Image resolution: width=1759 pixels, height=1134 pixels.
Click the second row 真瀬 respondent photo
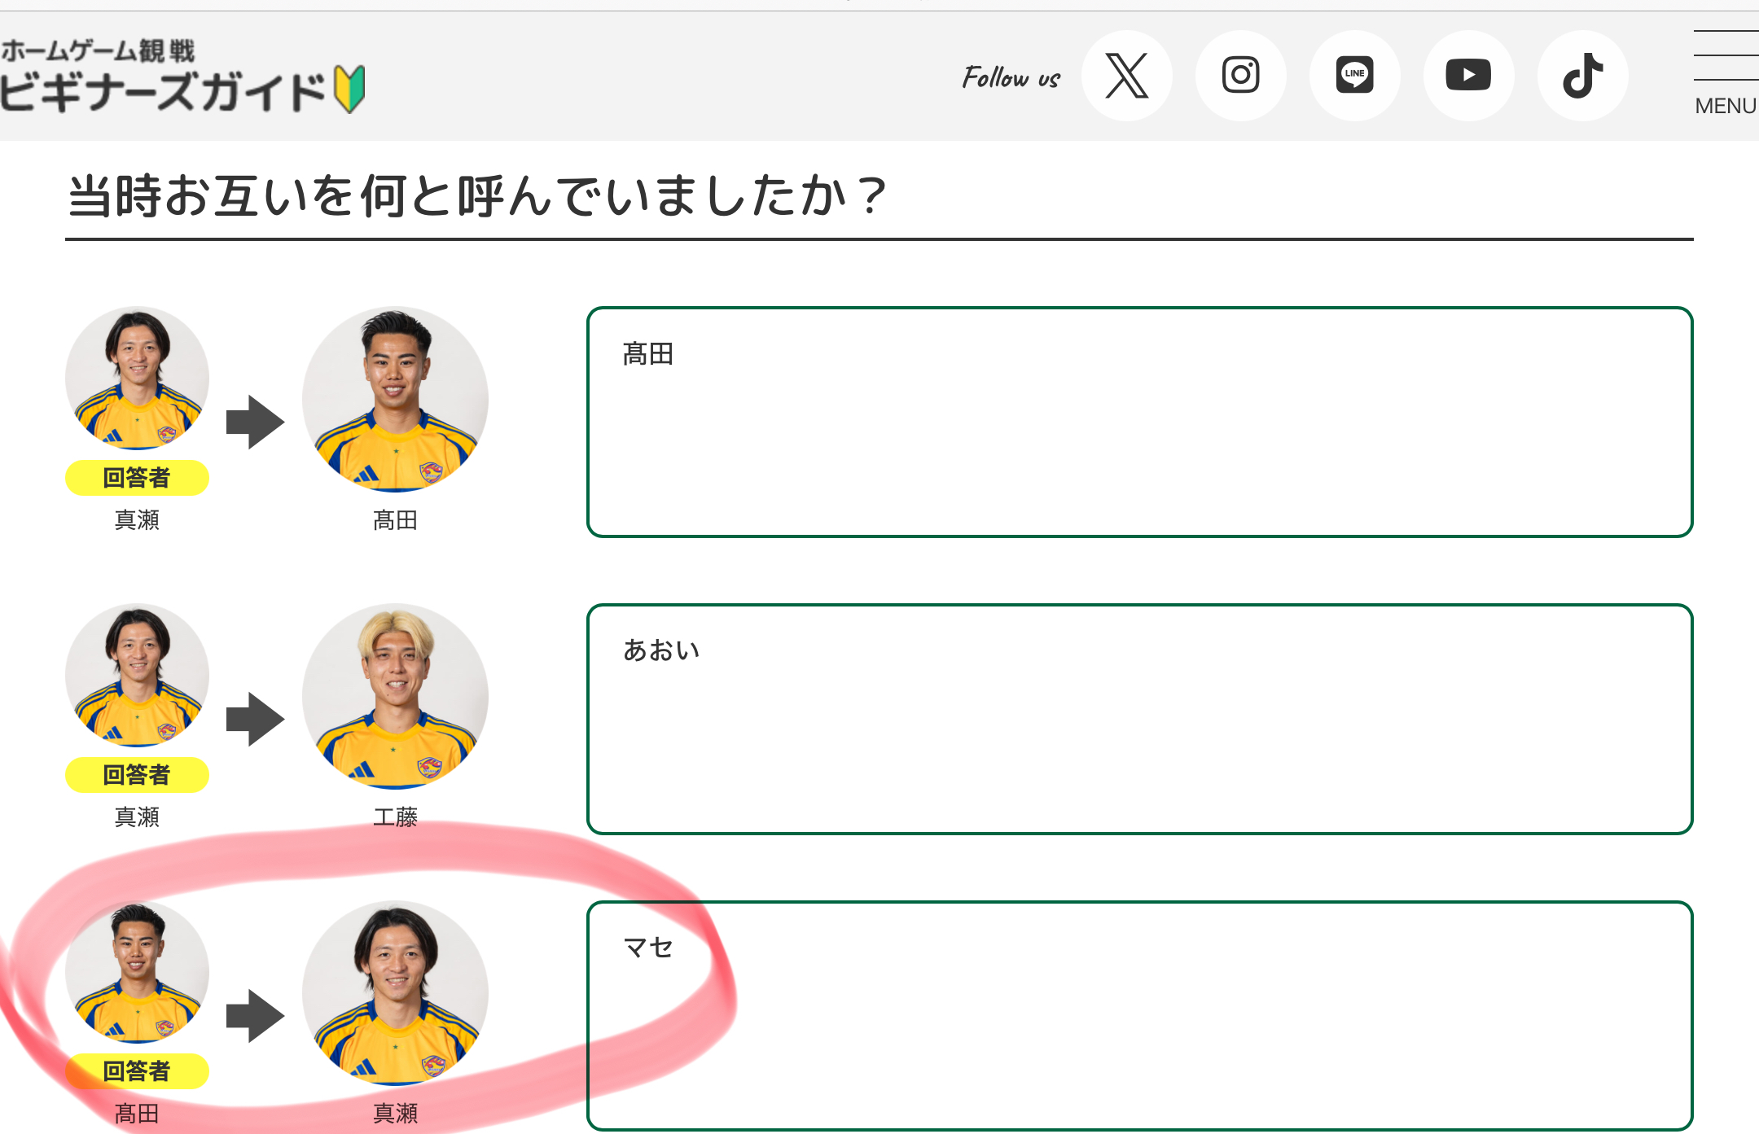[137, 675]
